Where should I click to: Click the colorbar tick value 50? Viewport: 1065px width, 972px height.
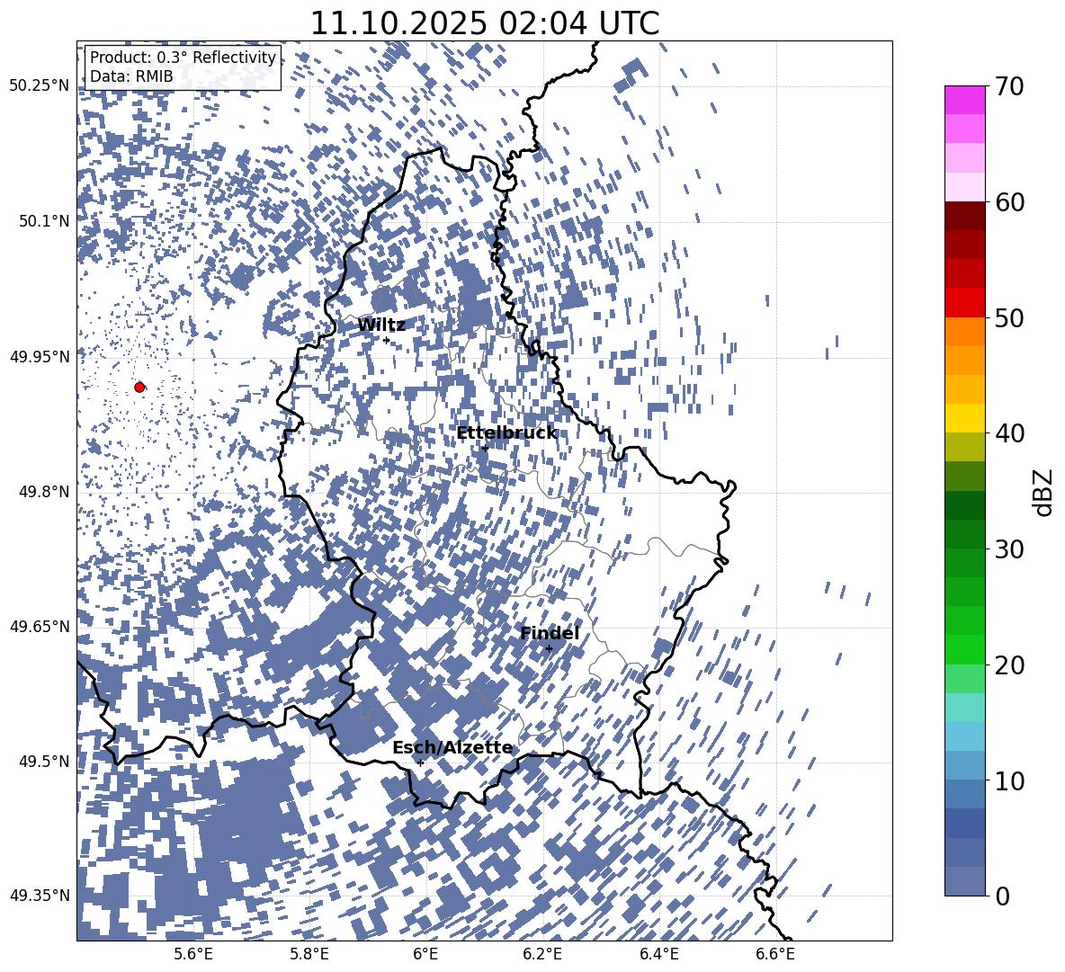click(1009, 317)
